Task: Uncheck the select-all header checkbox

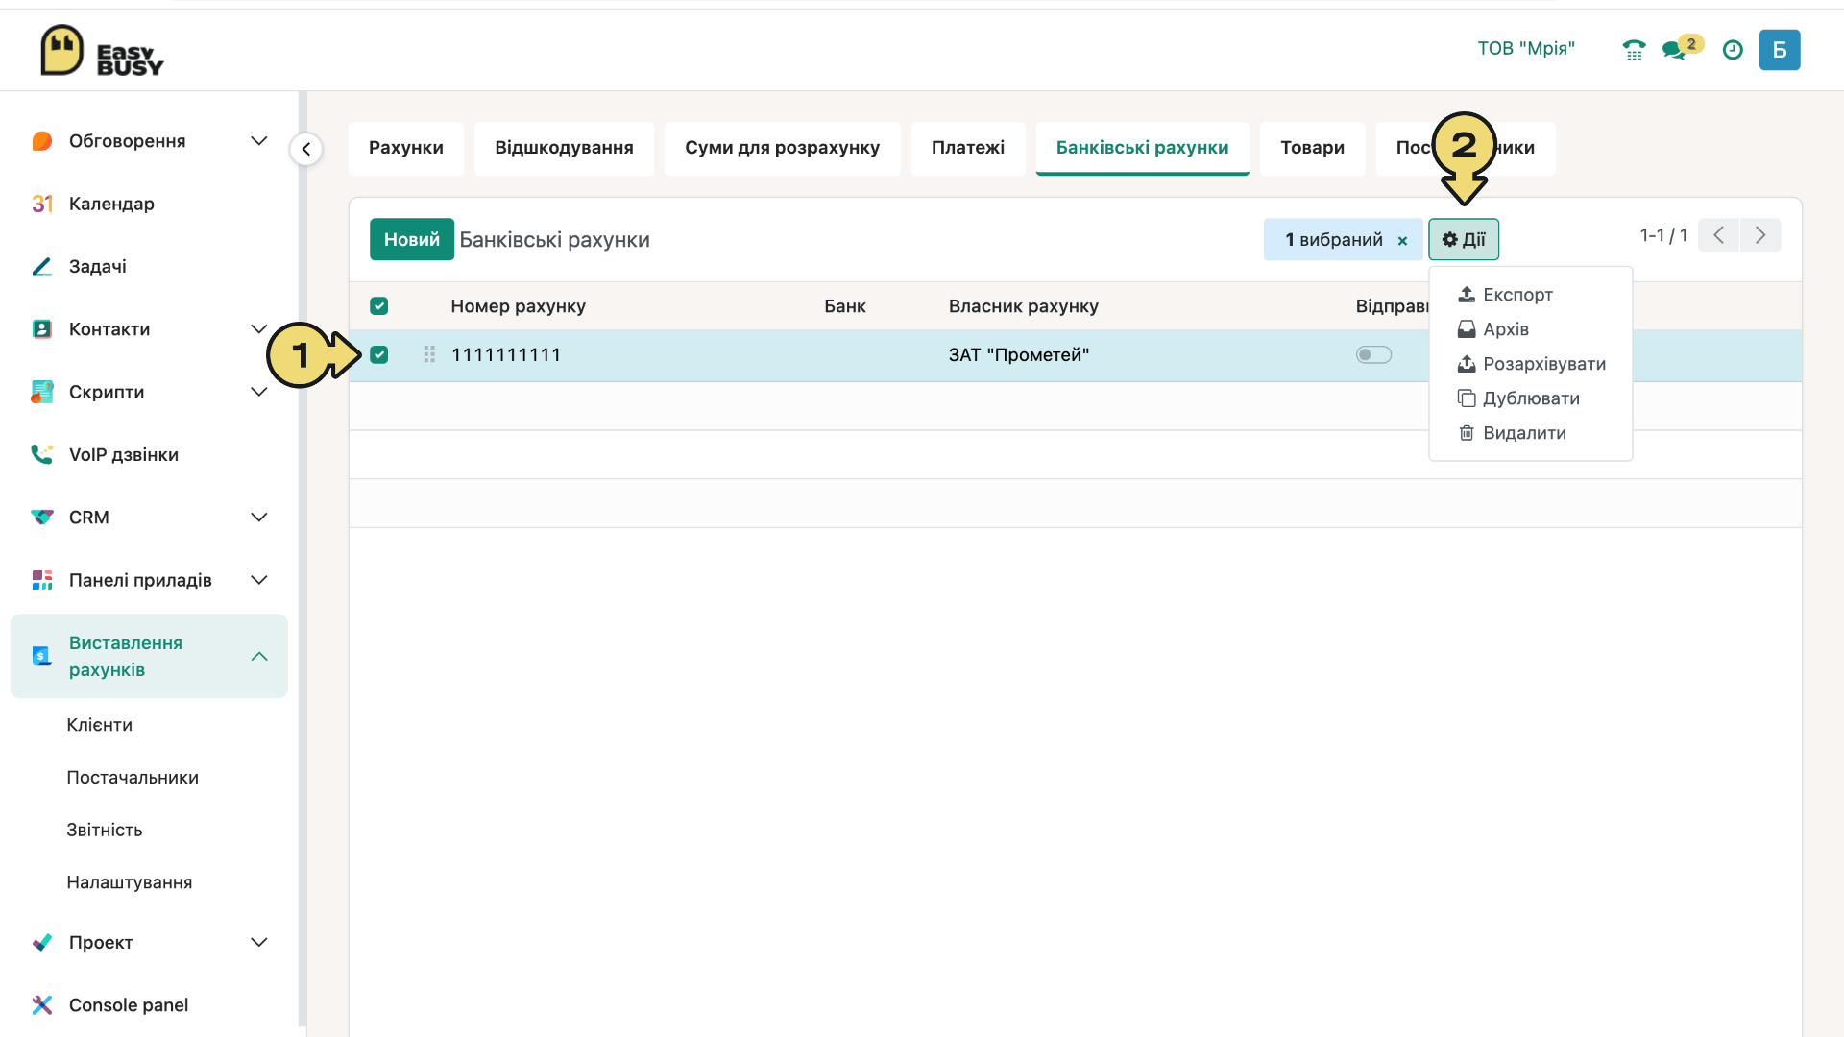Action: 379,306
